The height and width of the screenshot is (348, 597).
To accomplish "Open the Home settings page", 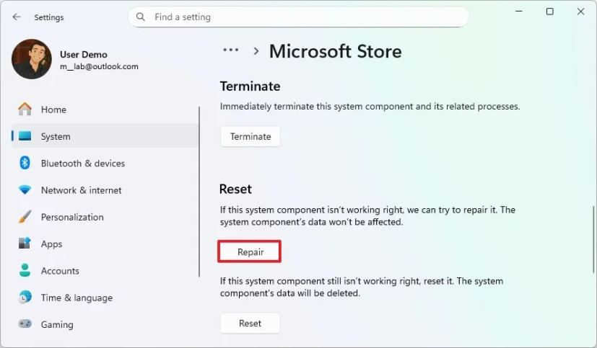I will pos(105,110).
